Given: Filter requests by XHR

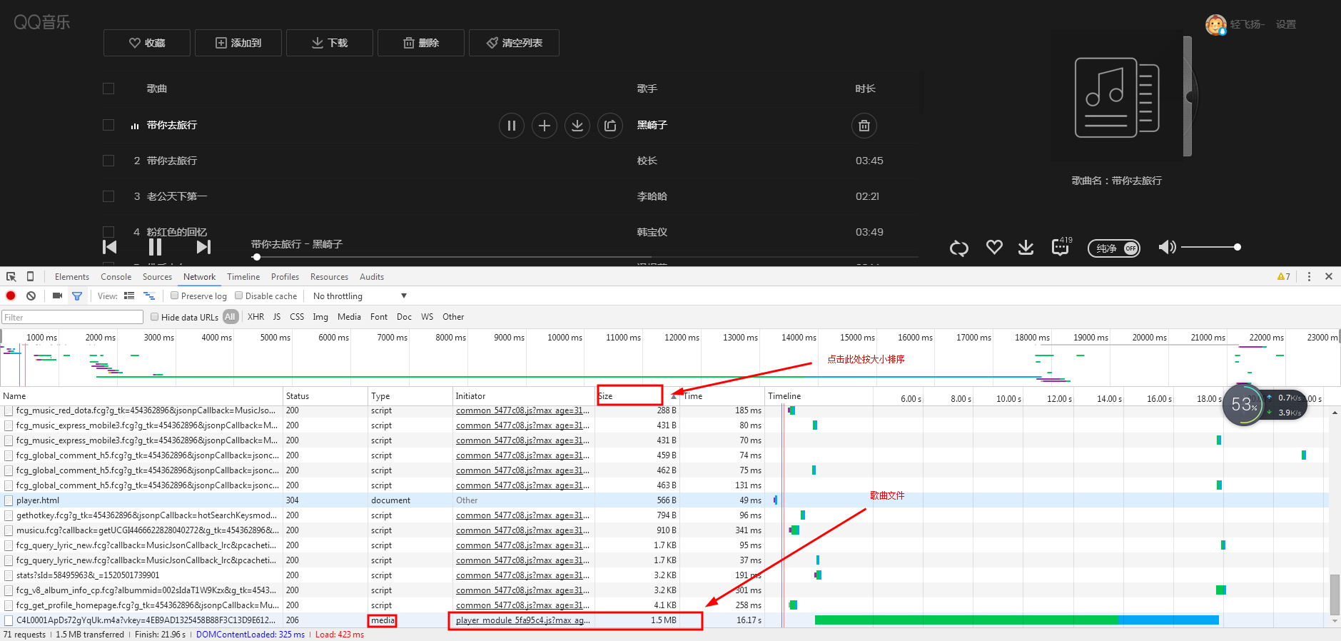Looking at the screenshot, I should tap(255, 317).
